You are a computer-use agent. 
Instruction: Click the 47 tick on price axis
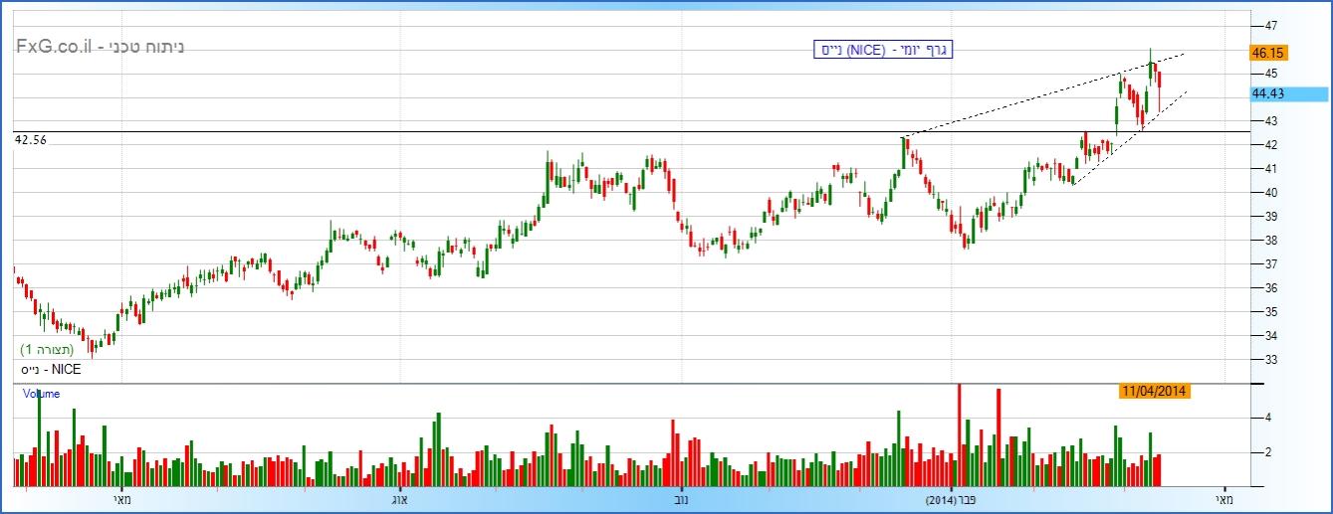(x=1271, y=25)
